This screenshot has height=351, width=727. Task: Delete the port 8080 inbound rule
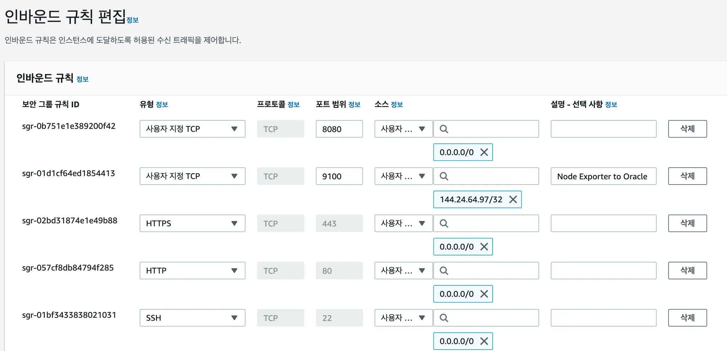(x=687, y=129)
